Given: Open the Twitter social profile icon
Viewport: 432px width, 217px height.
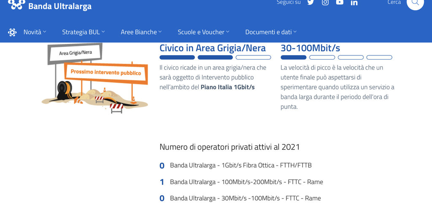Looking at the screenshot, I should point(310,3).
